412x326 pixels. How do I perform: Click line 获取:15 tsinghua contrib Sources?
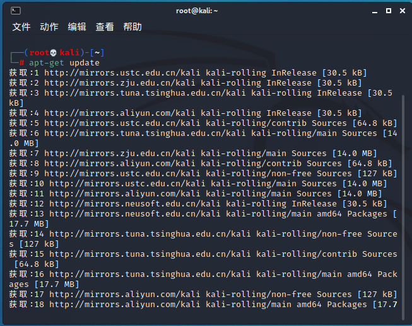[203, 259]
